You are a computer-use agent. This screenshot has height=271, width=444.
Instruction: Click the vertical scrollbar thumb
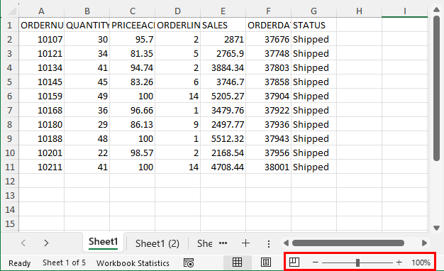click(436, 89)
